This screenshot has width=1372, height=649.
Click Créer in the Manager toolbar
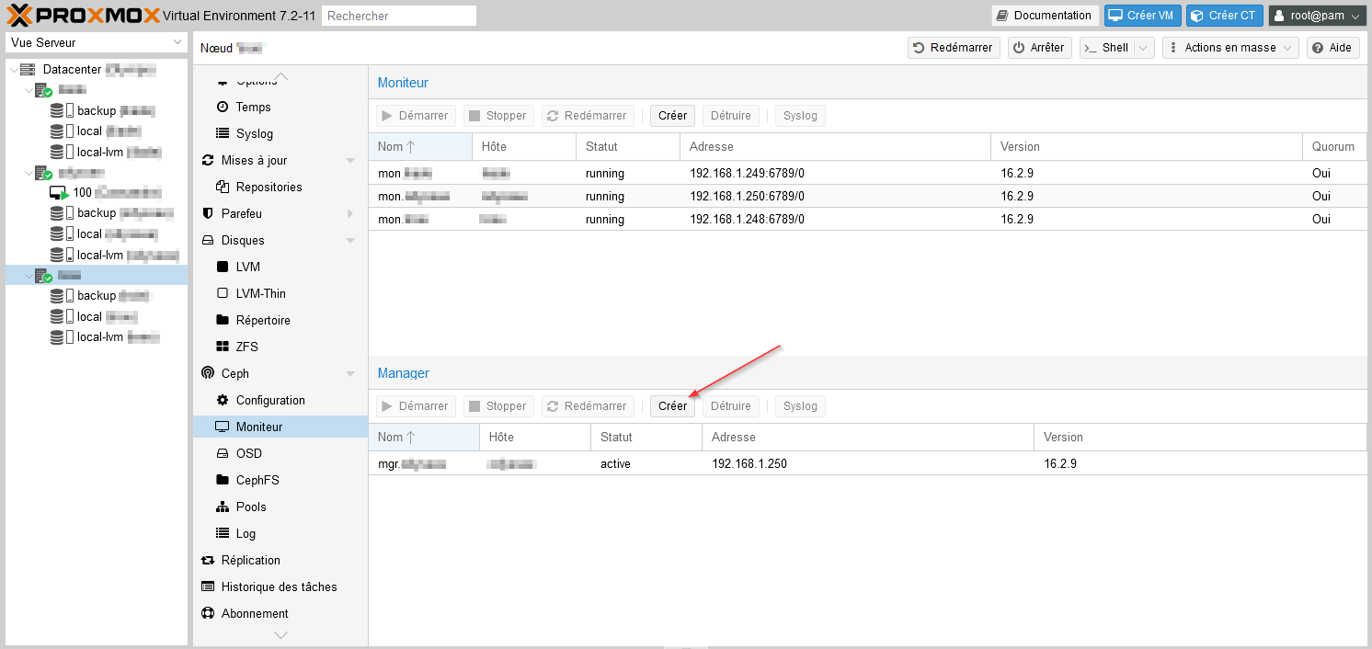coord(672,406)
